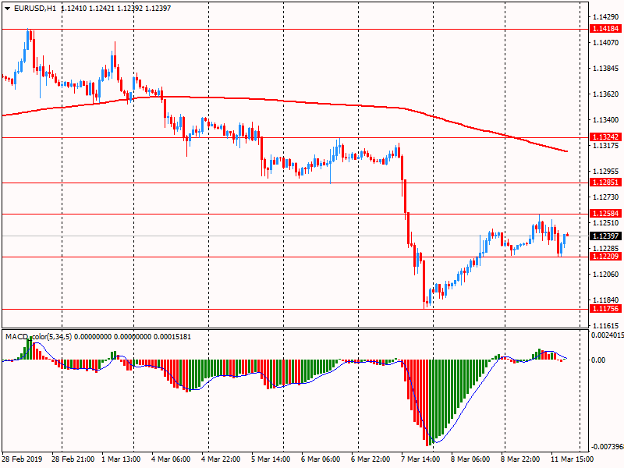Click the 7 Mar 14:00 time label
The image size is (624, 468).
click(420, 459)
